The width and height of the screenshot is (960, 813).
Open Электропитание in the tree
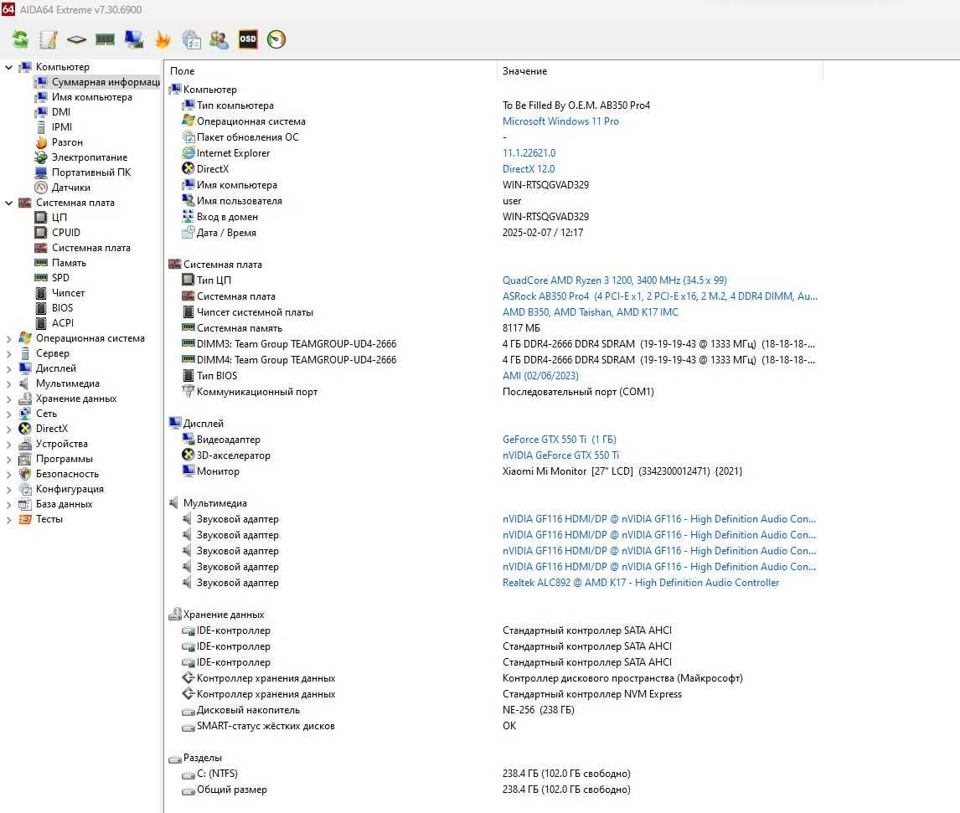coord(90,157)
